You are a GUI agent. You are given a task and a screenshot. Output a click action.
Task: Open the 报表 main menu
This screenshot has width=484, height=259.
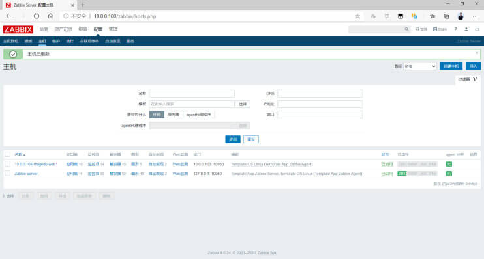[83, 29]
